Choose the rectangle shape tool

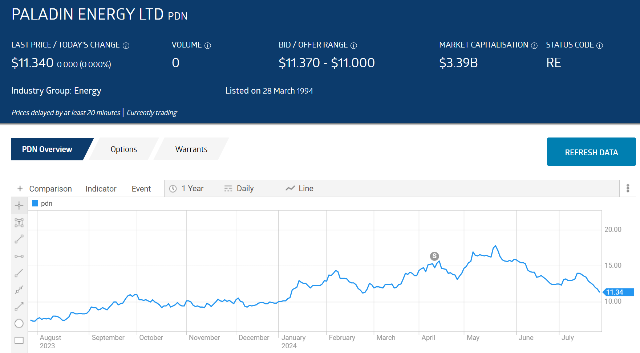19,340
